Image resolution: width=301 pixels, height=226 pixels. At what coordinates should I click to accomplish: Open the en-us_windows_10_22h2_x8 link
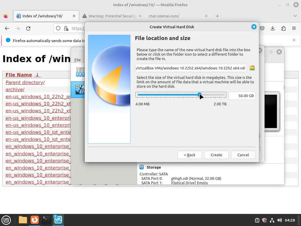pyautogui.click(x=38, y=111)
